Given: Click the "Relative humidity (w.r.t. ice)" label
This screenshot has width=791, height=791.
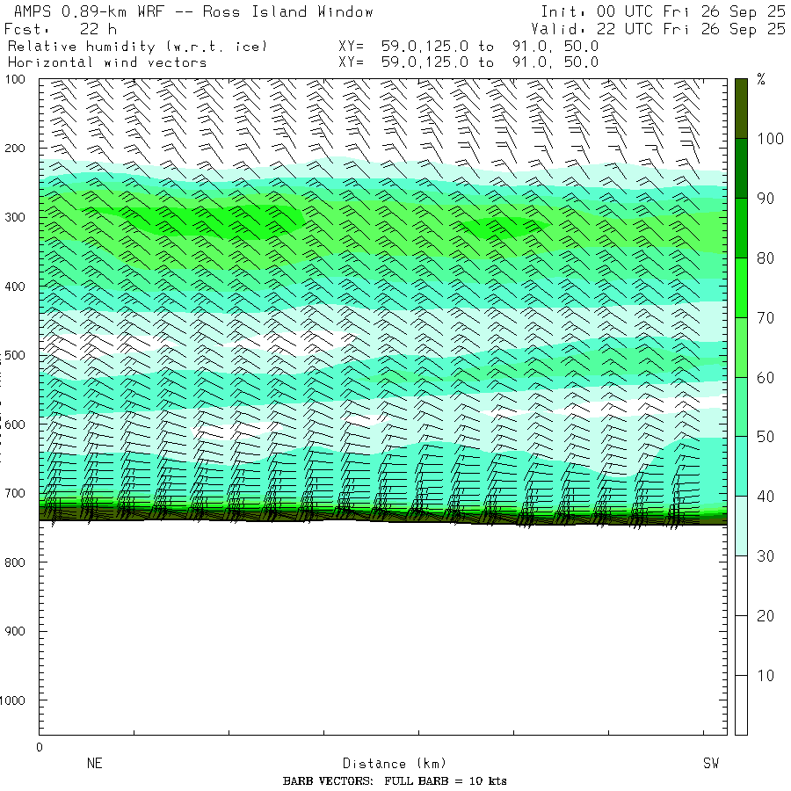Looking at the screenshot, I should [x=137, y=47].
